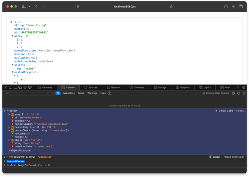This screenshot has width=249, height=177.
Task: Collapse the array: (3) node on page
Action: click(13, 36)
